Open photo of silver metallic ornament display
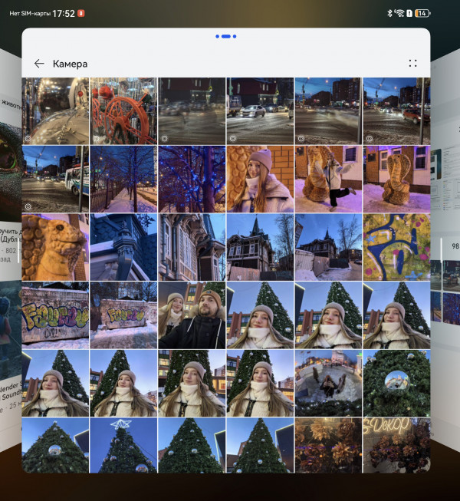Screen dimensions: 460x501 point(55,111)
